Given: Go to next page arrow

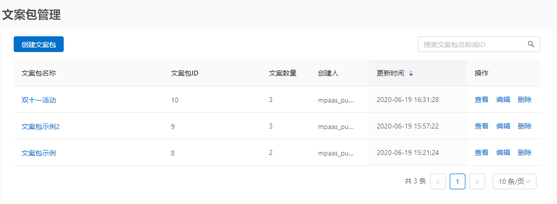Looking at the screenshot, I should (x=477, y=181).
